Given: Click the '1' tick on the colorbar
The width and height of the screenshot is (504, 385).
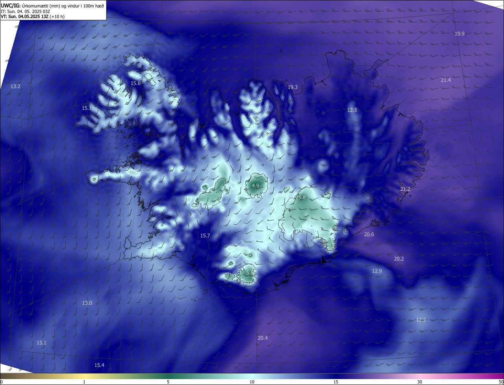Looking at the screenshot, I should (84, 382).
